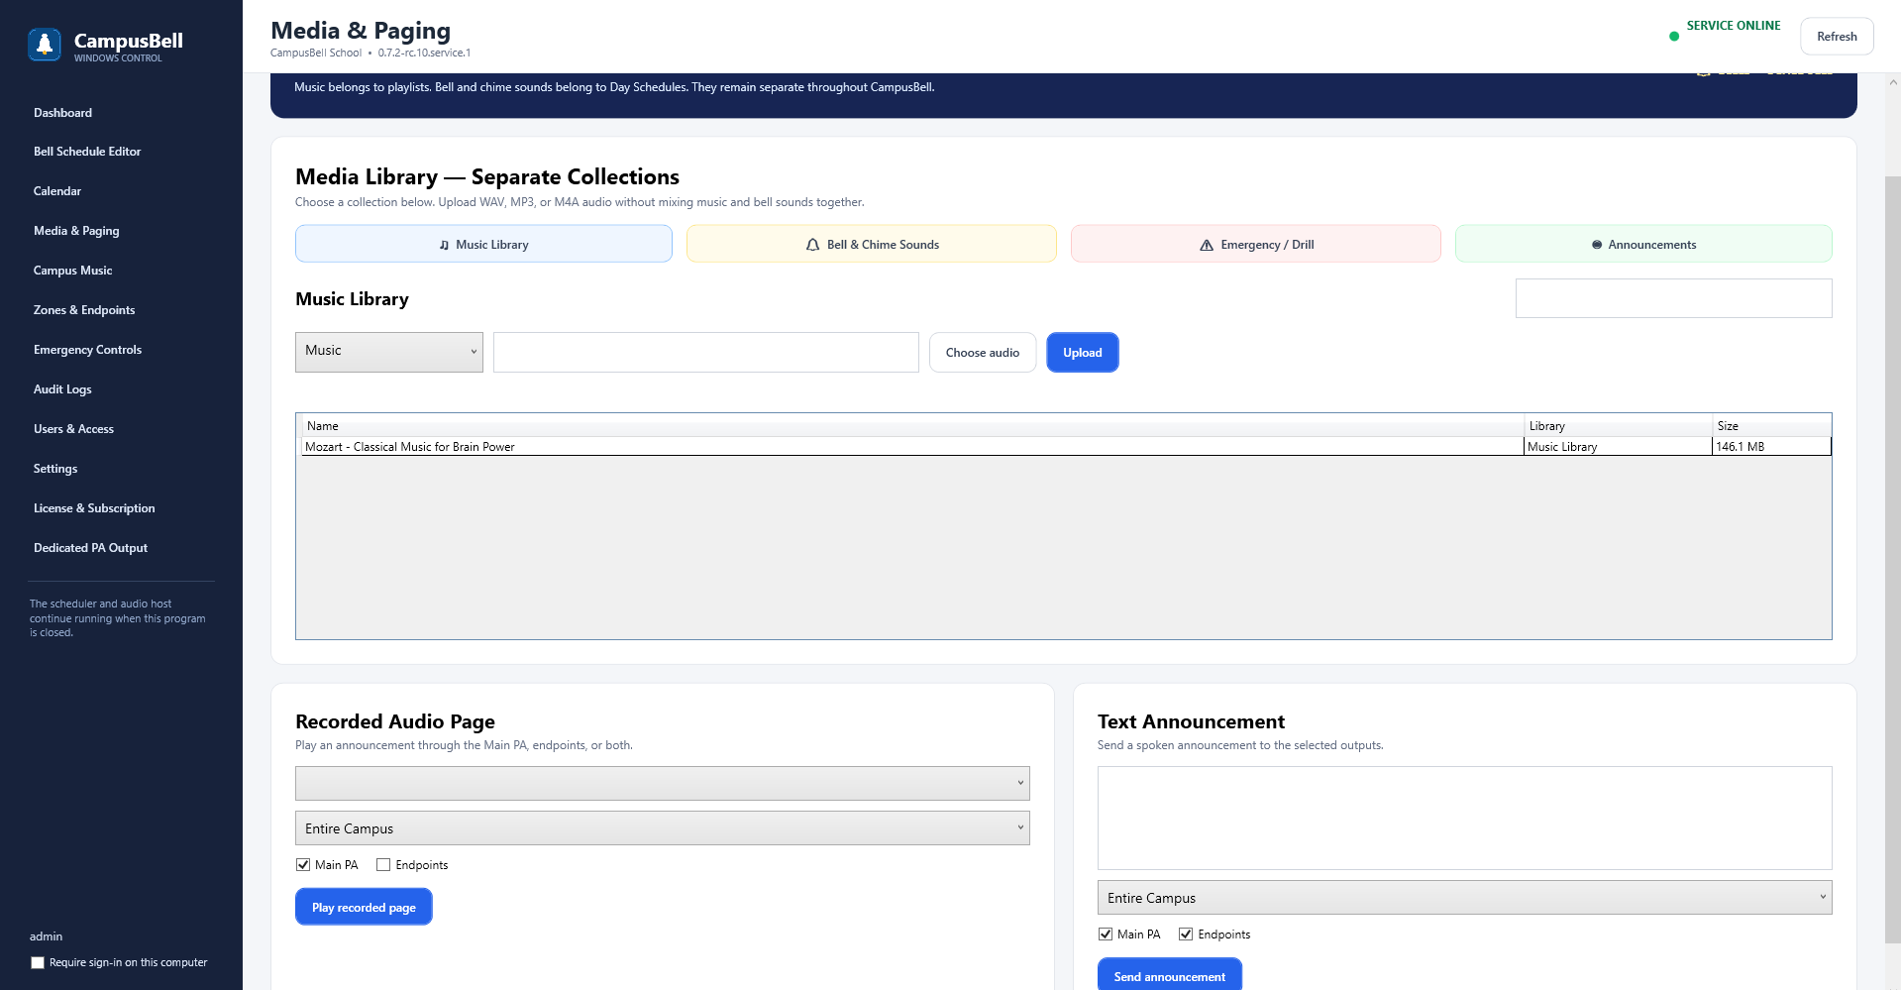This screenshot has width=1901, height=990.
Task: Expand the empty recorded audio file dropdown
Action: (x=663, y=783)
